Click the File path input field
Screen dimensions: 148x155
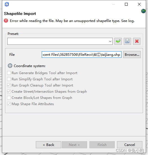click(x=81, y=55)
